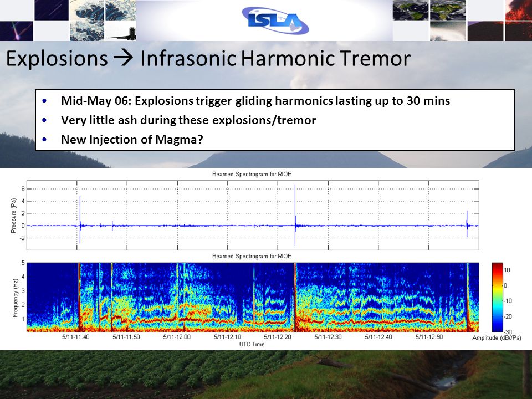
Task: Click the time tick label '5/11-11:50'
Action: [x=126, y=337]
